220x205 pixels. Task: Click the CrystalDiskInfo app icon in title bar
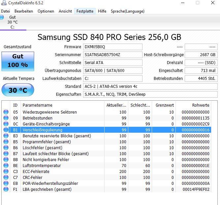point(4,3)
